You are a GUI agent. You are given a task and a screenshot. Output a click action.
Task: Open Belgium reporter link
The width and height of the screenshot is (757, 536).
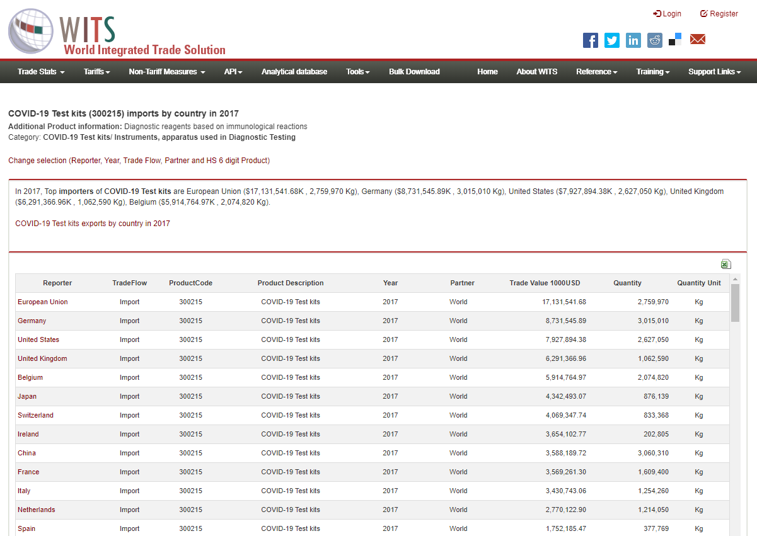point(30,377)
